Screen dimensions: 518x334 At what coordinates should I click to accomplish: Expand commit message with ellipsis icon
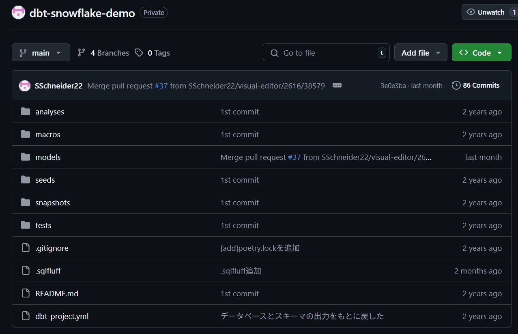tap(337, 85)
